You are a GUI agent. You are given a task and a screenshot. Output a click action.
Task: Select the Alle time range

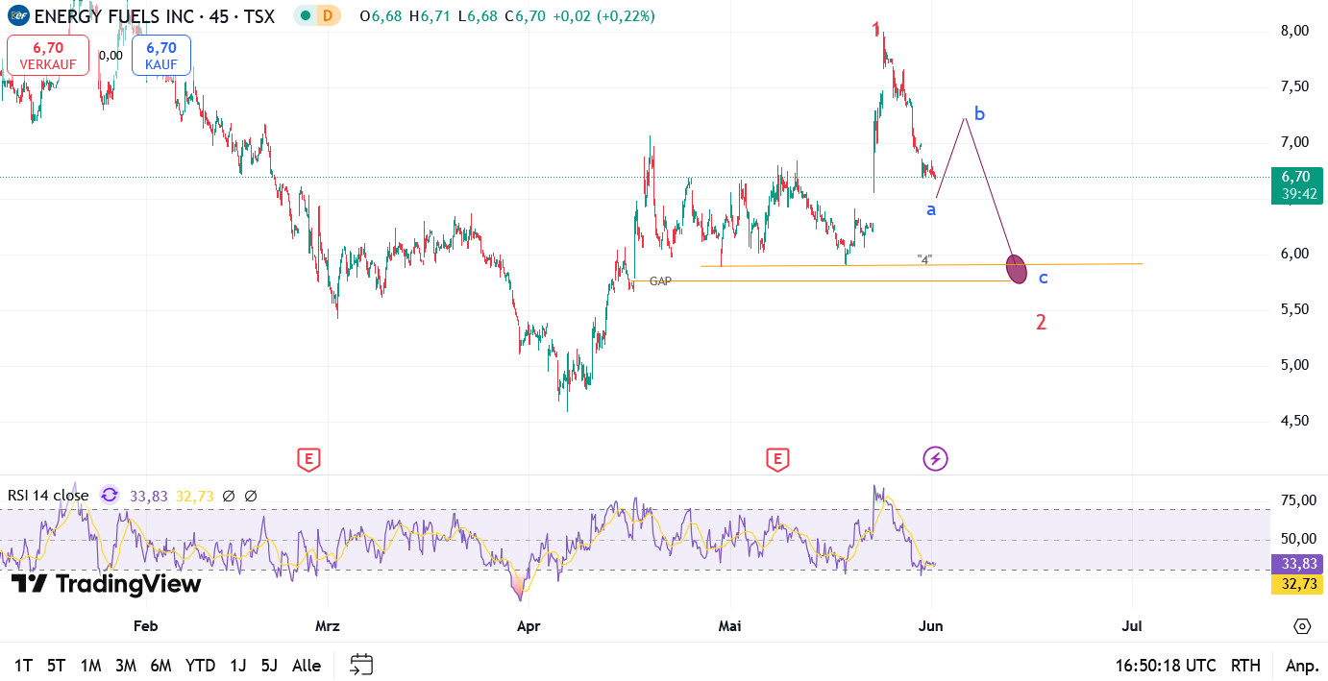(307, 666)
